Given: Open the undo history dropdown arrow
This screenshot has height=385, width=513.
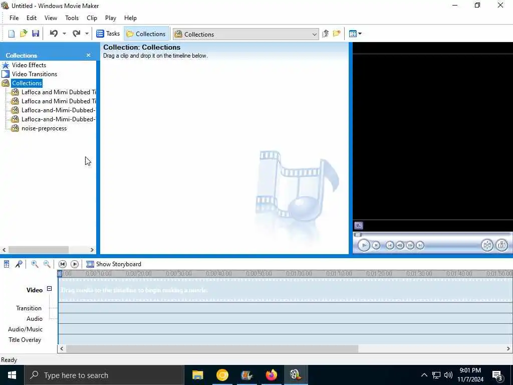Looking at the screenshot, I should click(x=65, y=34).
